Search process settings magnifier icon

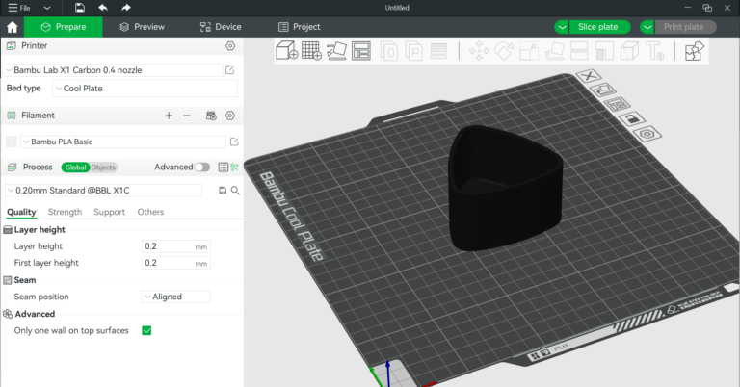point(235,191)
